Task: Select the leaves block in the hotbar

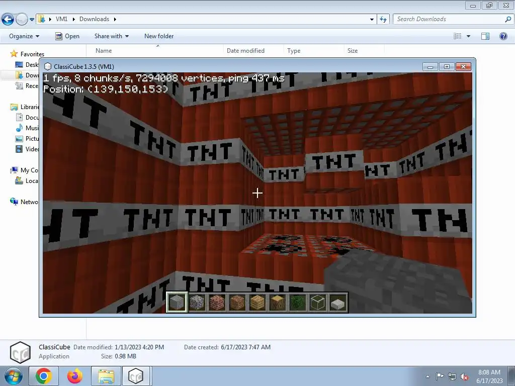Action: coord(298,302)
